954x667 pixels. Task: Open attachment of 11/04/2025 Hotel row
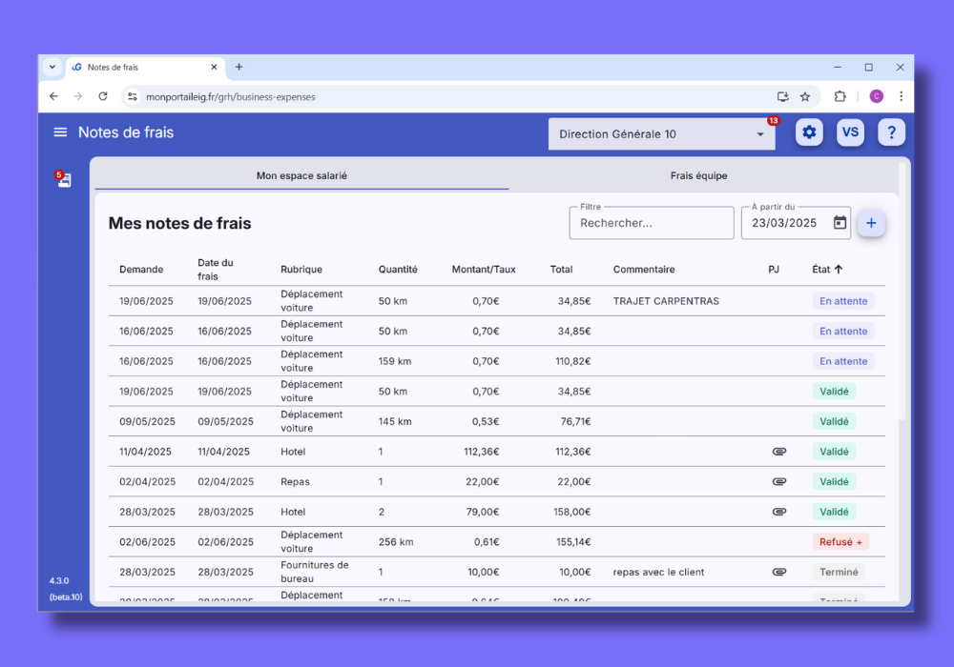click(x=778, y=452)
